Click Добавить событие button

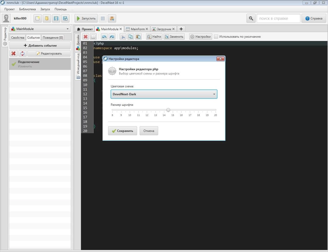point(40,45)
